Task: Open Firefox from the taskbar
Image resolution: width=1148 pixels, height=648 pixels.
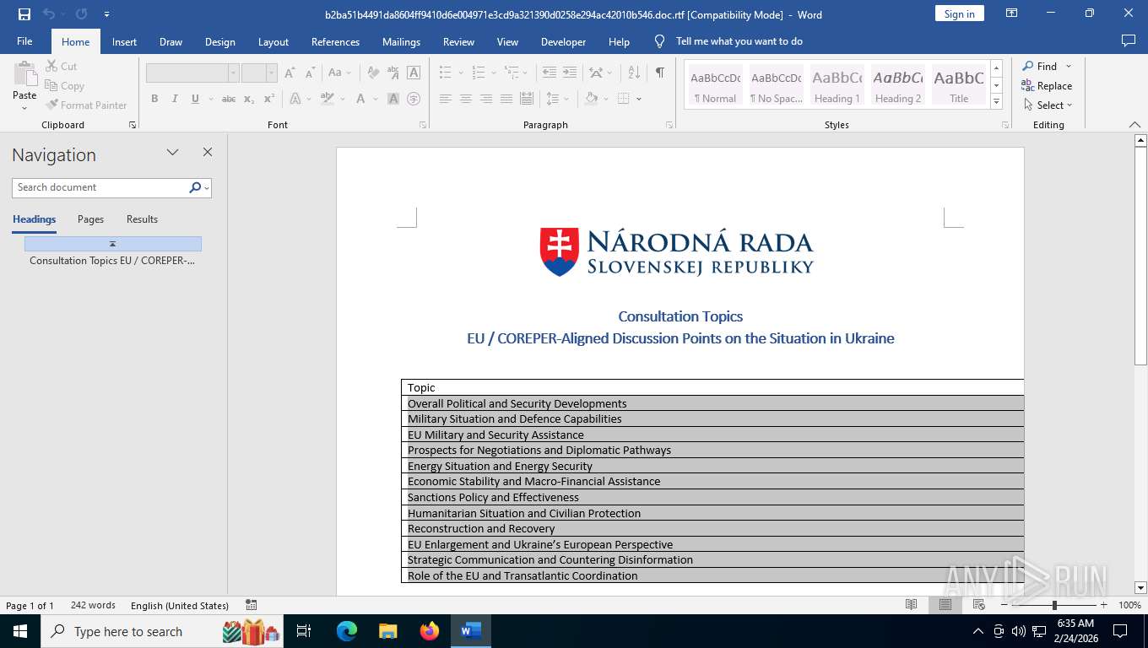Action: [430, 631]
